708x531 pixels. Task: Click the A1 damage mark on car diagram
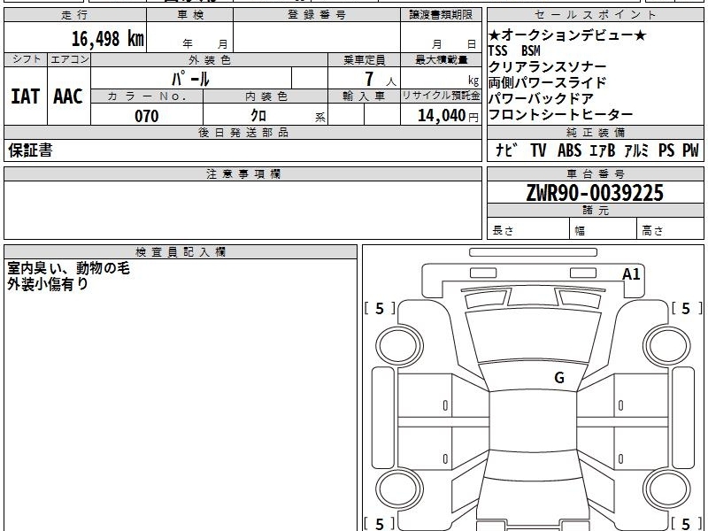631,274
